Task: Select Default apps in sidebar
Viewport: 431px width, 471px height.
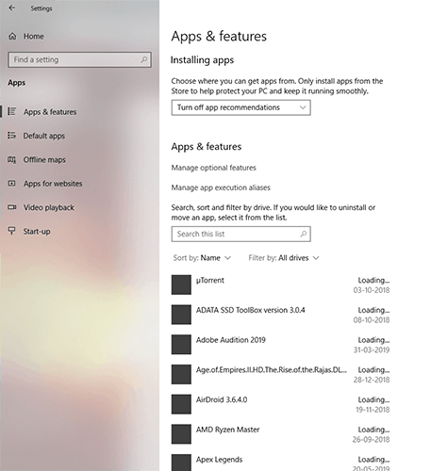Action: pos(44,136)
